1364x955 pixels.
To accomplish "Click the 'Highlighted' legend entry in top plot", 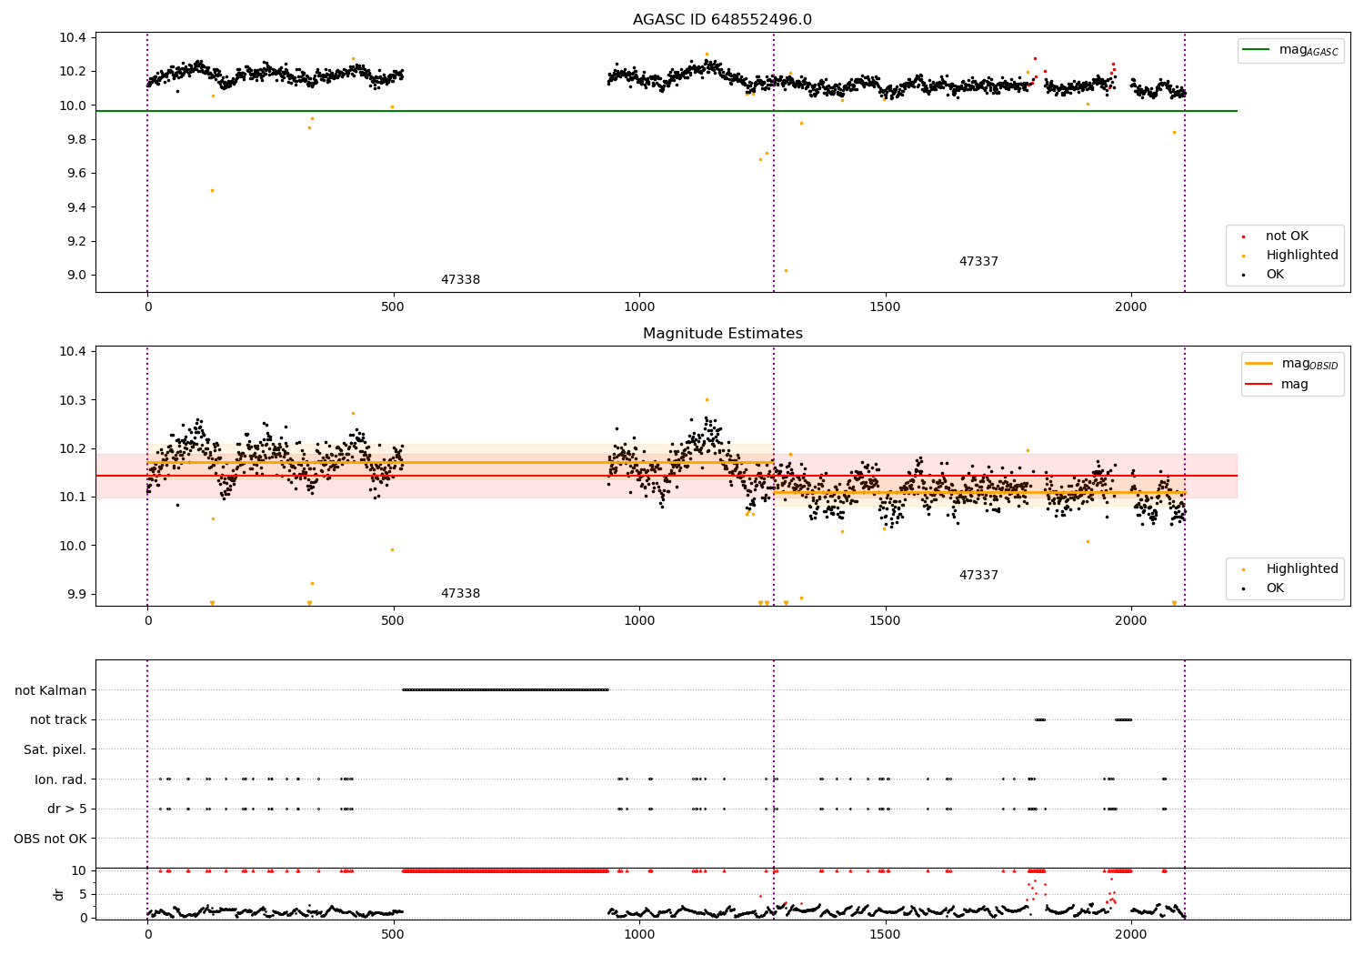I will [x=1289, y=256].
